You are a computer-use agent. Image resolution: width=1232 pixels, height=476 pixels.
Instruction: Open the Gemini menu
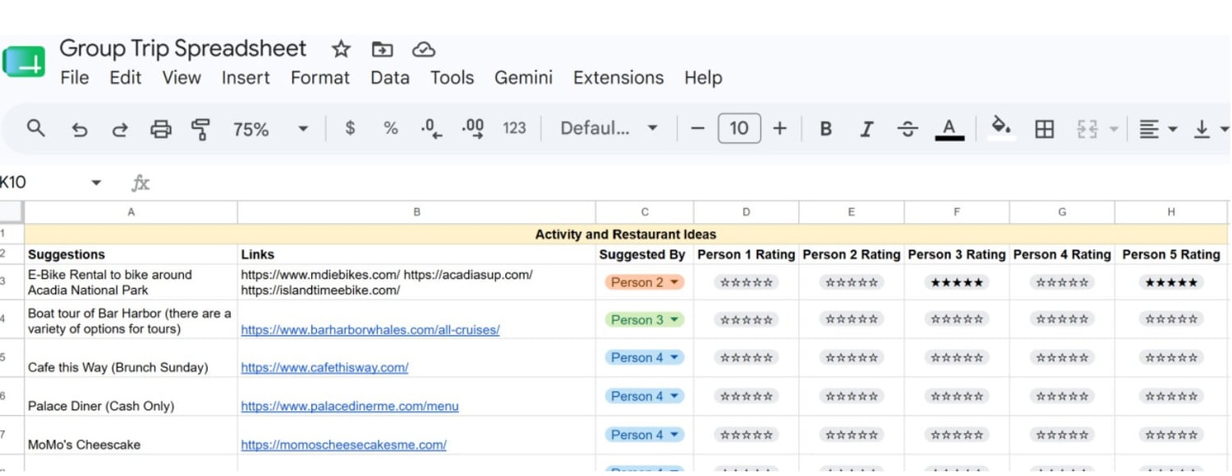tap(523, 78)
